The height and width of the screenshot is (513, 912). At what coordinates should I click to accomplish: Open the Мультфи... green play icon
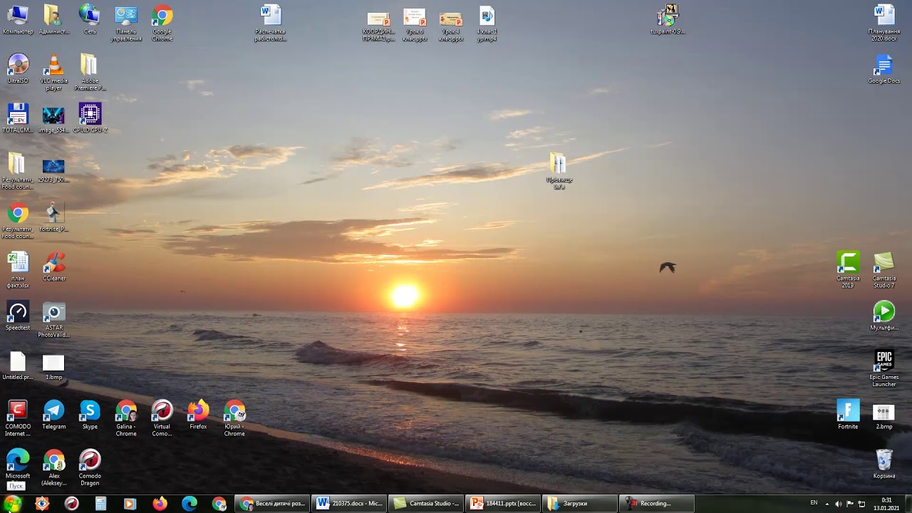[884, 316]
